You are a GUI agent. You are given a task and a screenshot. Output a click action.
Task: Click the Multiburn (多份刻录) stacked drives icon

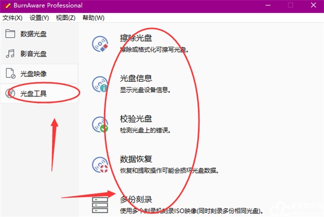(x=100, y=205)
